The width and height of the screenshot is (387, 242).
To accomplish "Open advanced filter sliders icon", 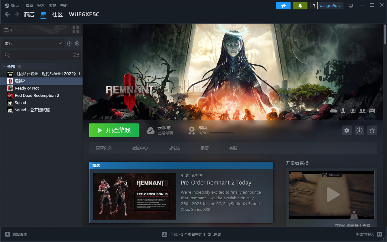I will click(x=76, y=55).
